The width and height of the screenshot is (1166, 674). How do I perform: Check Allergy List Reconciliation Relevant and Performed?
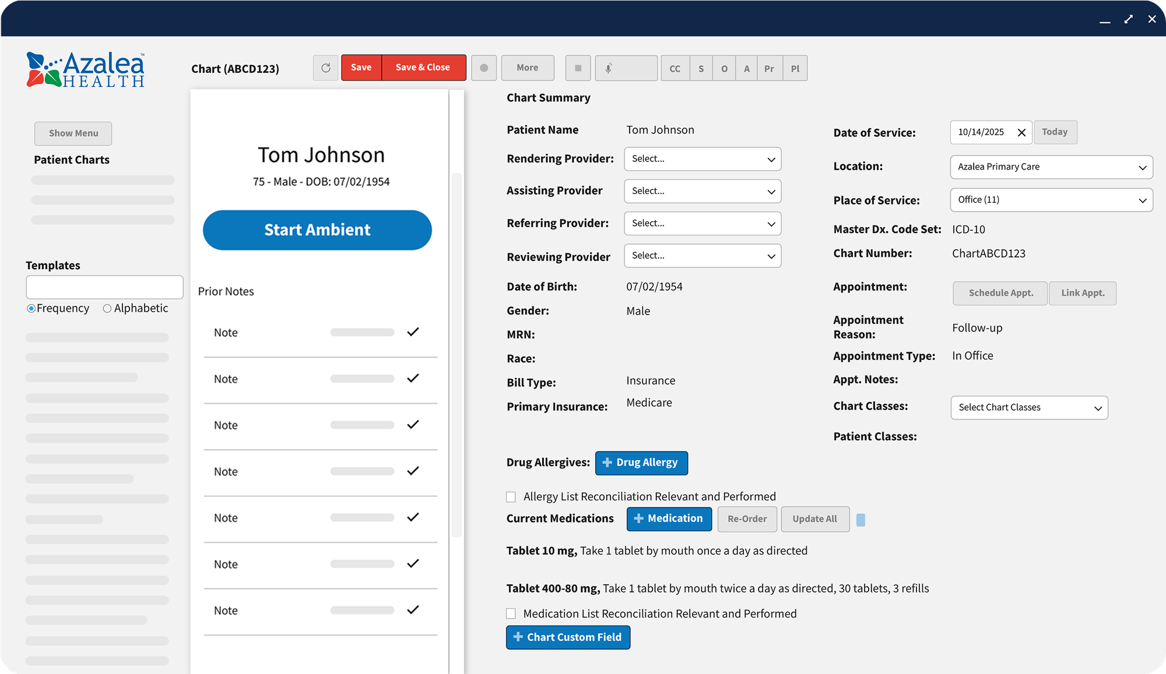click(x=511, y=496)
